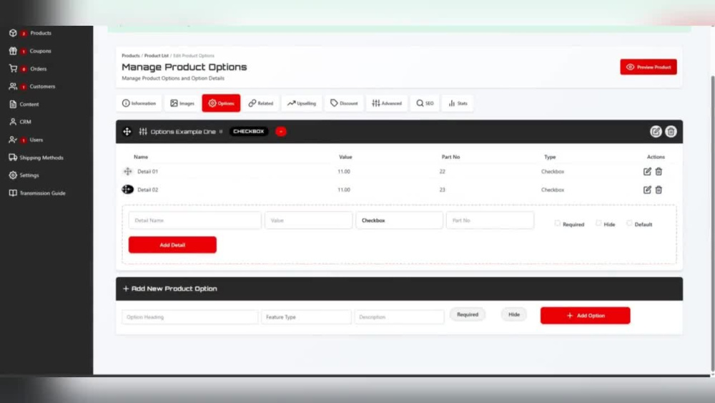Click the Detail 02 name text
The image size is (715, 403).
pos(148,190)
